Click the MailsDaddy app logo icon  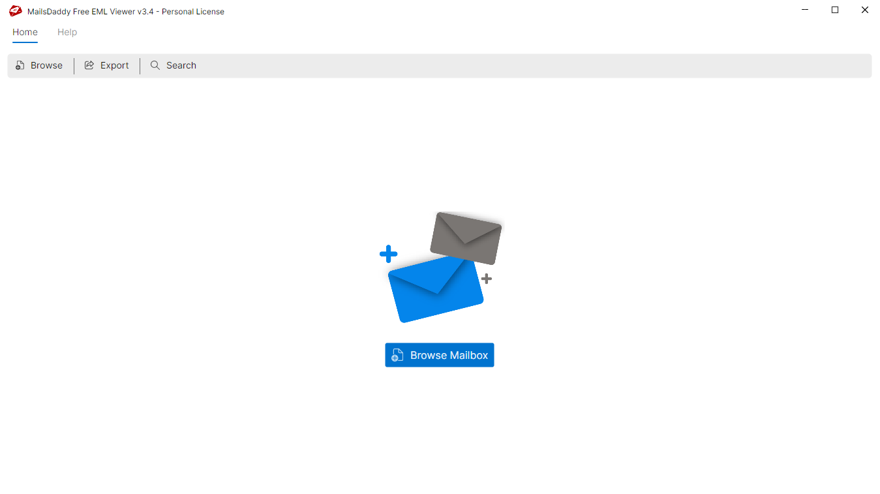click(x=16, y=11)
